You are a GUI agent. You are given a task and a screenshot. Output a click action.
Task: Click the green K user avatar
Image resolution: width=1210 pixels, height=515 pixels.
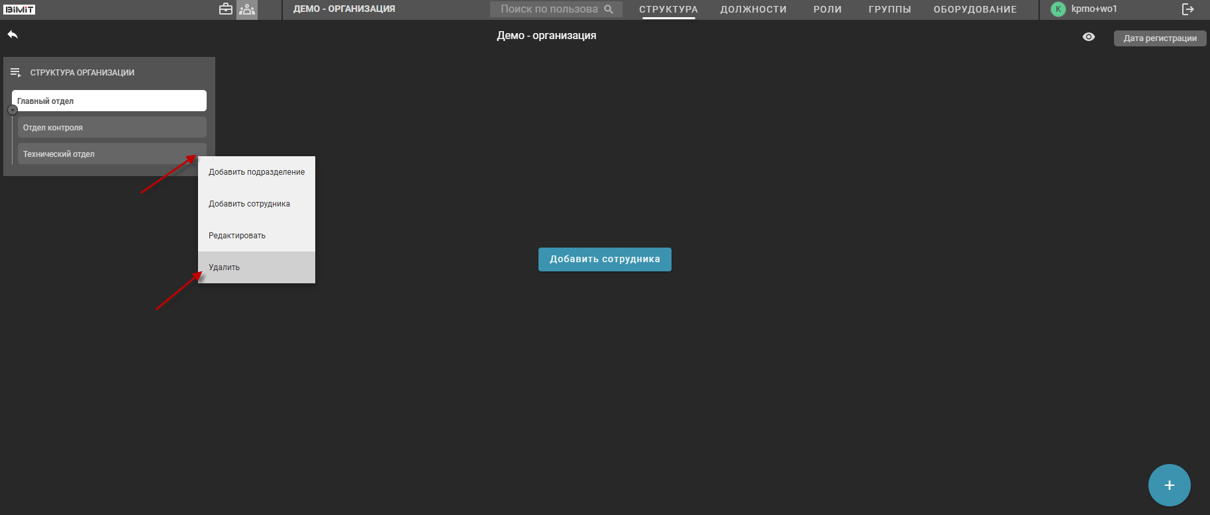[x=1058, y=9]
